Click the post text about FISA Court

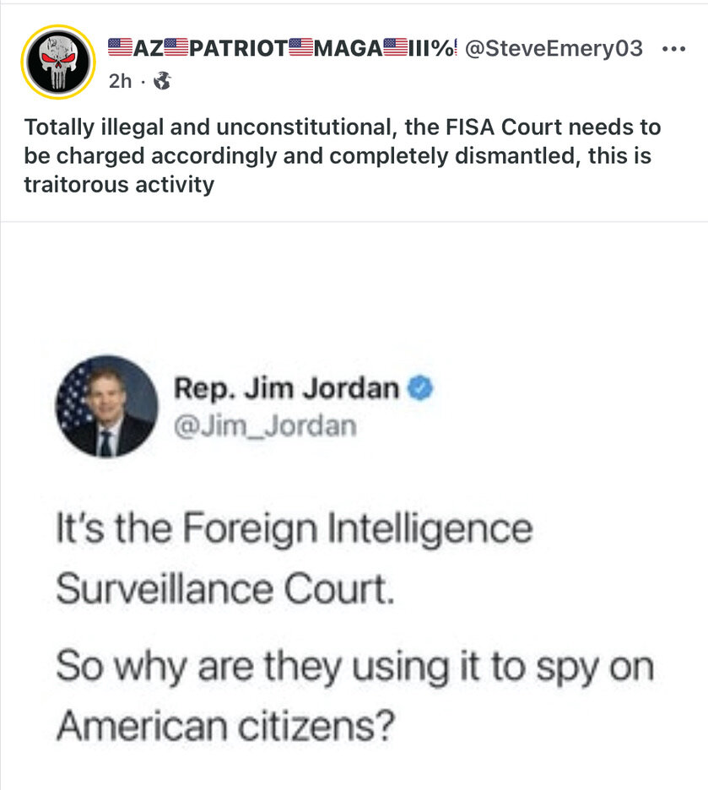[343, 155]
